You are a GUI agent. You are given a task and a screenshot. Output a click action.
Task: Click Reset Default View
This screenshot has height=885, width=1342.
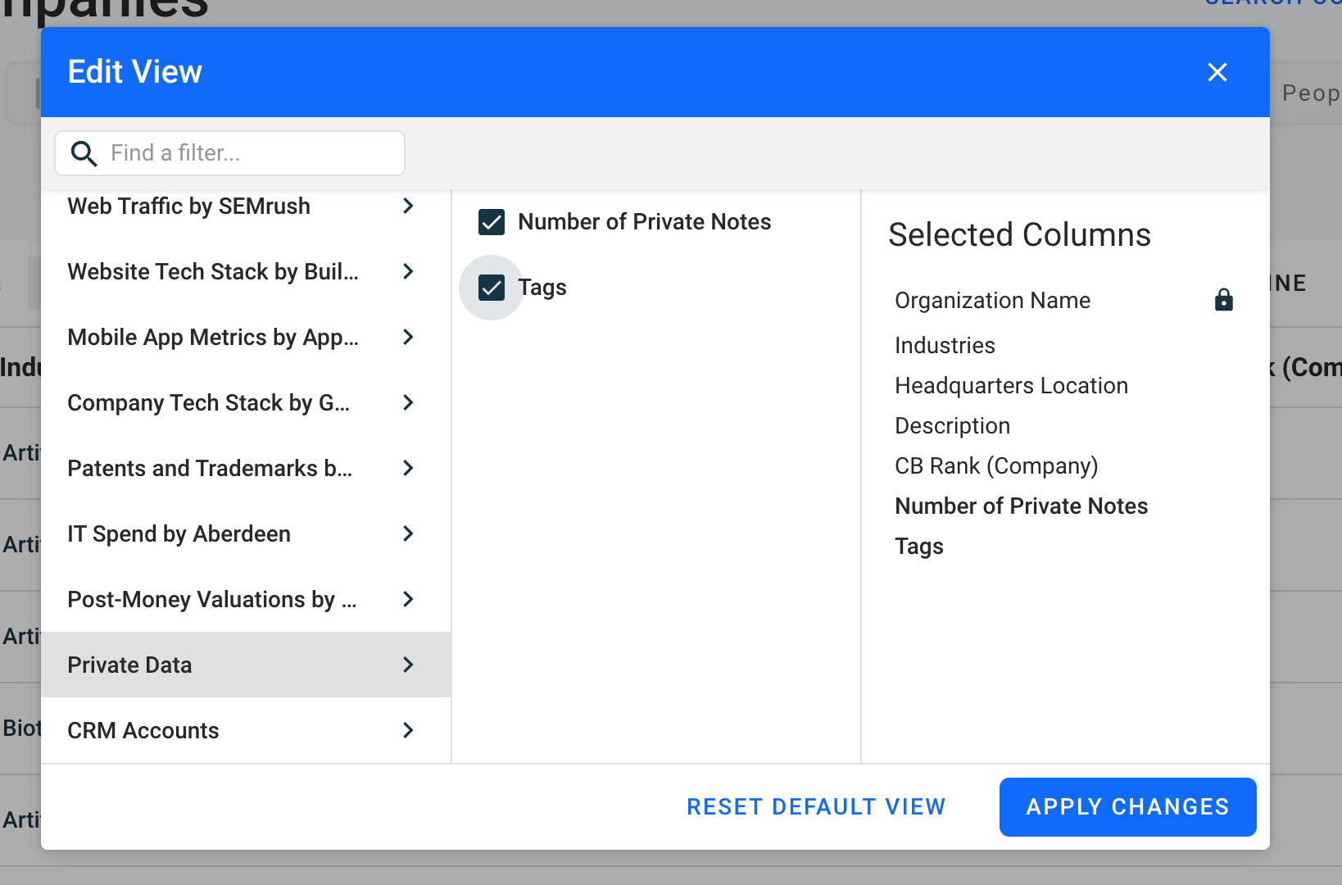816,807
